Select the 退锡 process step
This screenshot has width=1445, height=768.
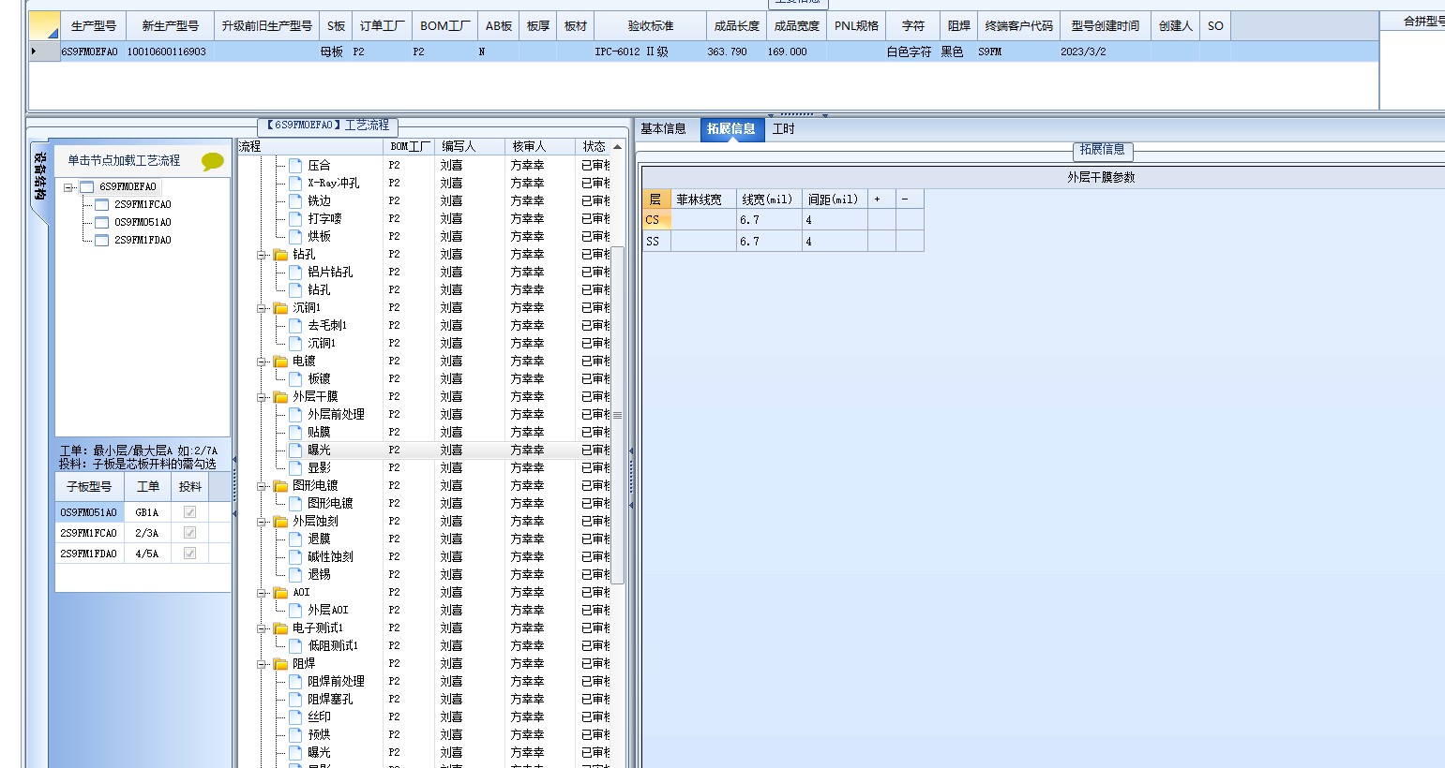(319, 575)
